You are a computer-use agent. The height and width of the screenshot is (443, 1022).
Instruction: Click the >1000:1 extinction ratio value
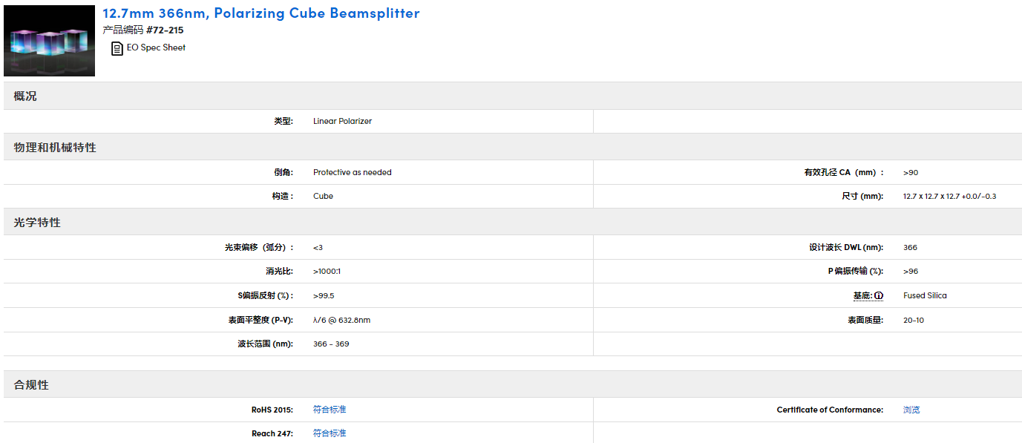point(327,272)
